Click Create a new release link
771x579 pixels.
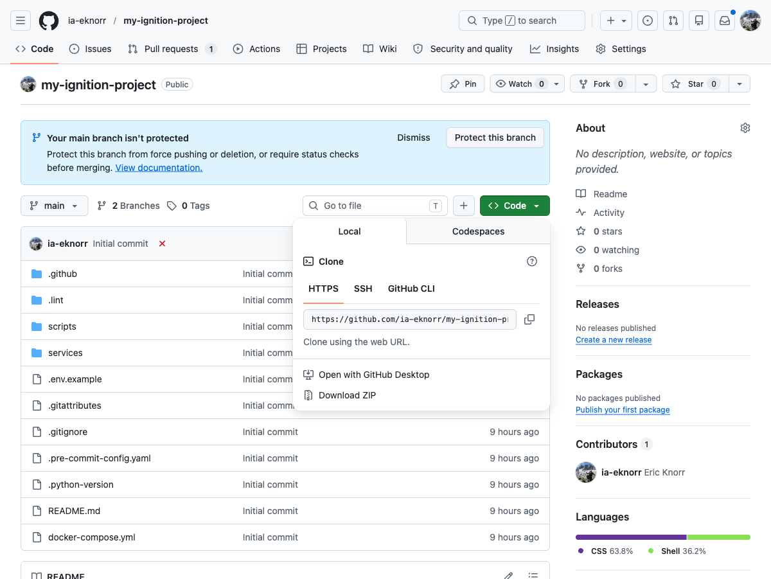click(614, 340)
